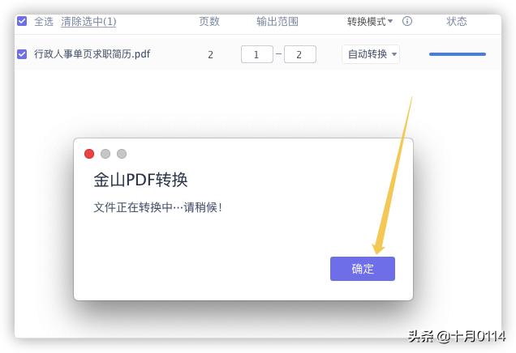Click the output range end page field
This screenshot has height=353, width=516.
[x=300, y=54]
